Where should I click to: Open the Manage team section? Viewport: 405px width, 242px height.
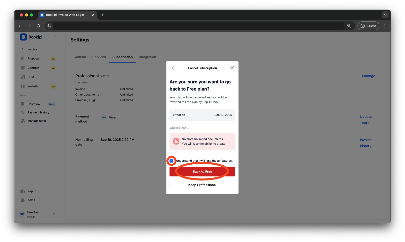(23, 121)
